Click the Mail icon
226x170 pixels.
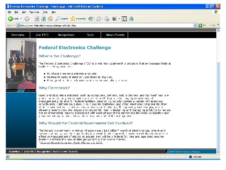tap(99, 19)
